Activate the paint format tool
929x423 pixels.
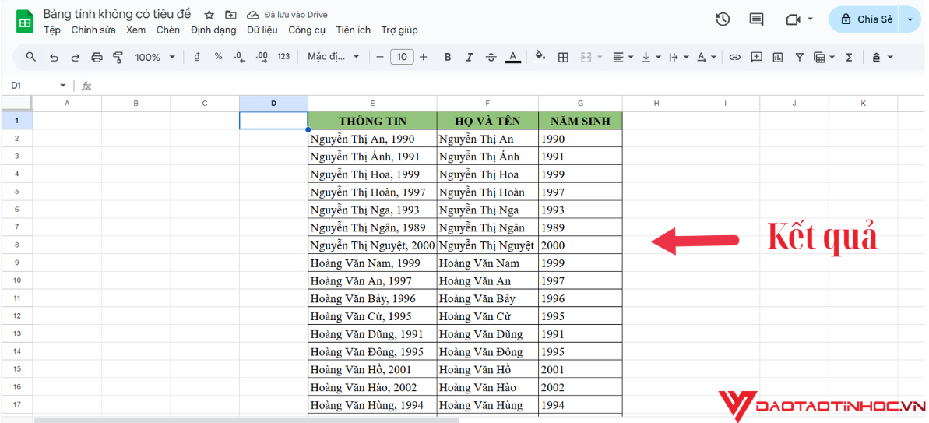pos(118,58)
